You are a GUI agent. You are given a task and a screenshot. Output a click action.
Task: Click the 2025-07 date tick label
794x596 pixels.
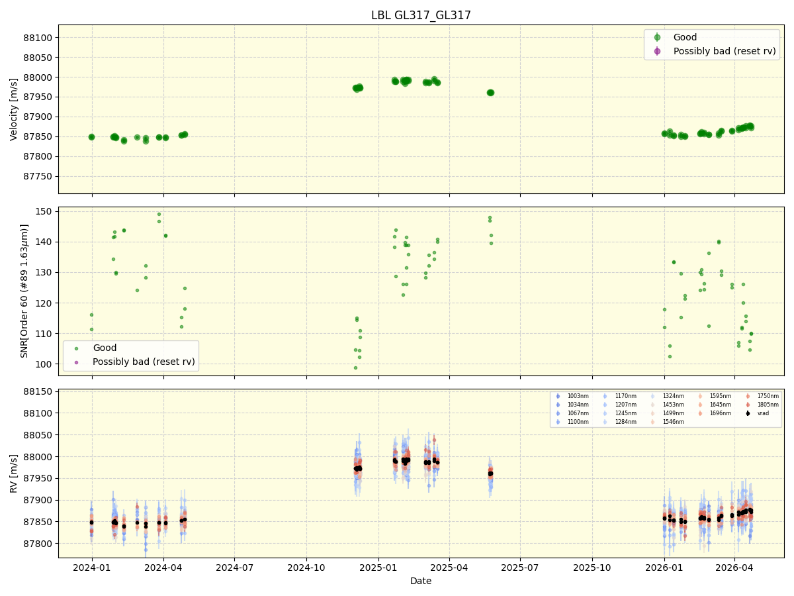520,567
